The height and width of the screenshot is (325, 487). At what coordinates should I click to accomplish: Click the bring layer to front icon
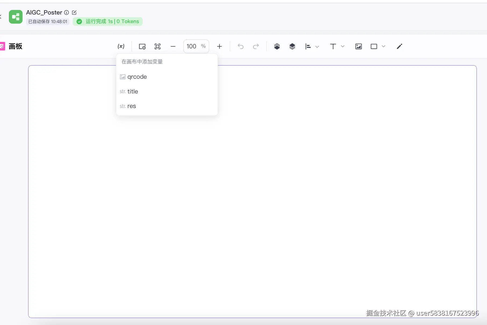coord(277,46)
